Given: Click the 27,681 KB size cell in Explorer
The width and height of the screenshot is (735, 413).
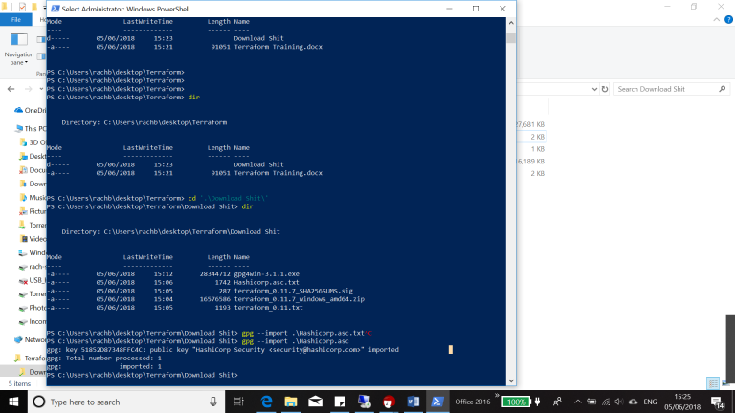Looking at the screenshot, I should click(x=530, y=124).
